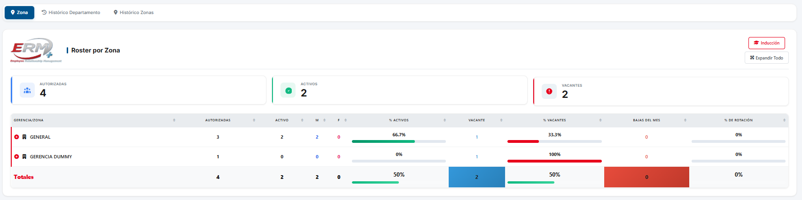Expand the GENERAL row with plus icon
Screen dimensions: 802x200
16,137
